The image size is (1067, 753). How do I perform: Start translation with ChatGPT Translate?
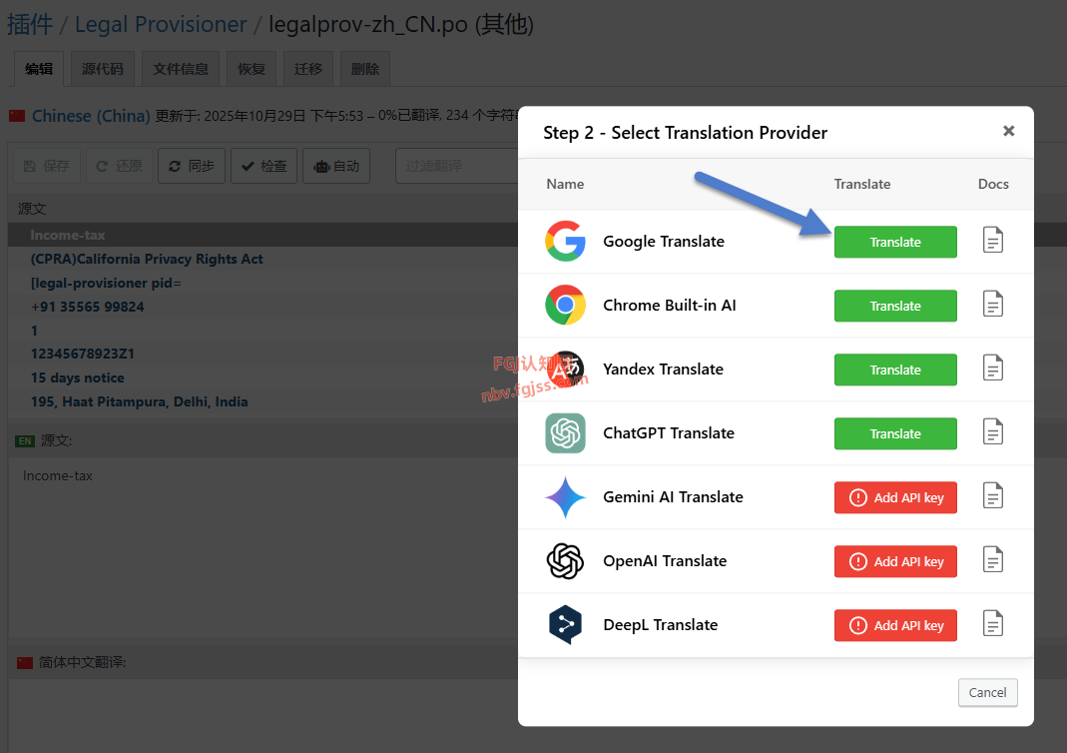(895, 433)
